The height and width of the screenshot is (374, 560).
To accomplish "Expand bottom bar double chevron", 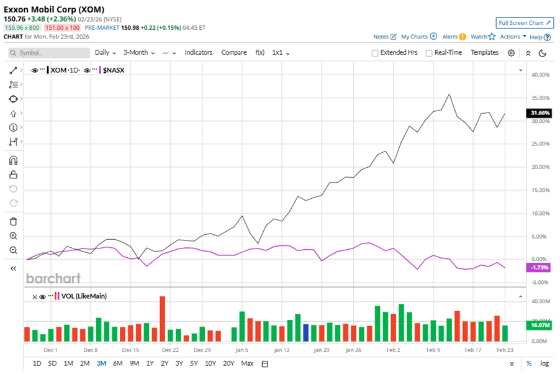I will (x=512, y=363).
